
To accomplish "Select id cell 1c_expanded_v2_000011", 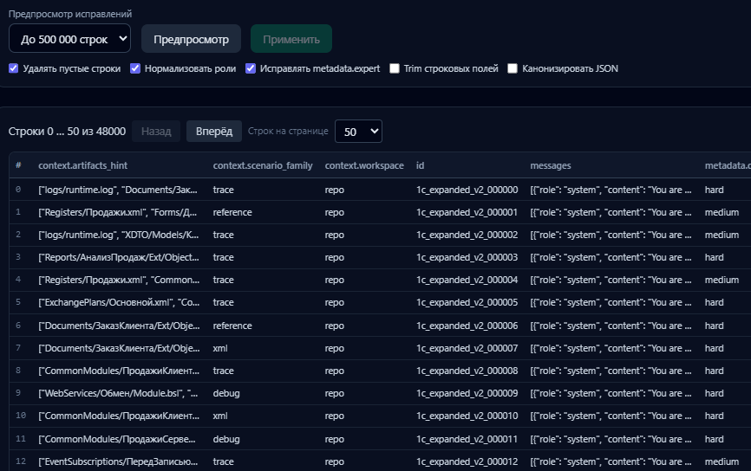I will pyautogui.click(x=467, y=439).
